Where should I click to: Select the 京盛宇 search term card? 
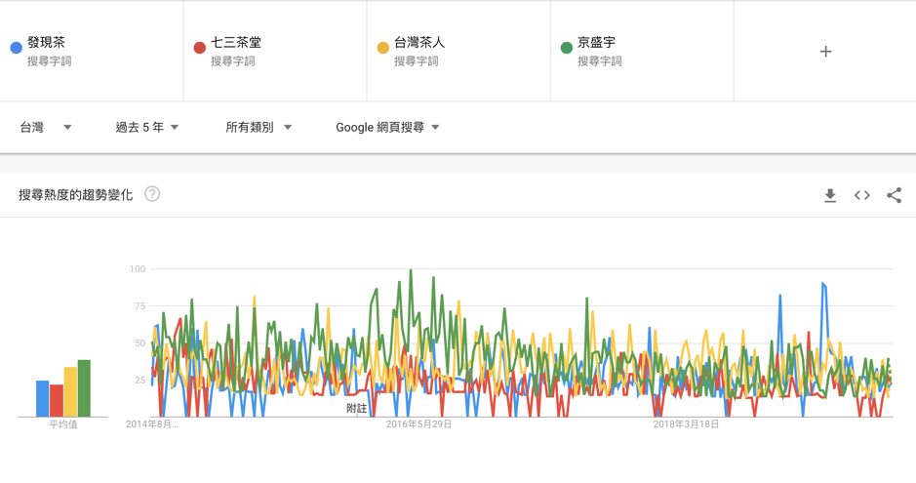[642, 51]
